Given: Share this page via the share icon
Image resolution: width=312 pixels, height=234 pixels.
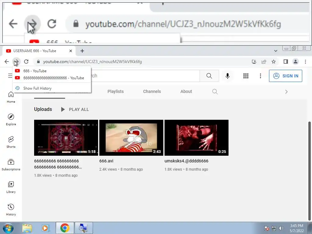Looking at the screenshot, I should pyautogui.click(x=264, y=62).
